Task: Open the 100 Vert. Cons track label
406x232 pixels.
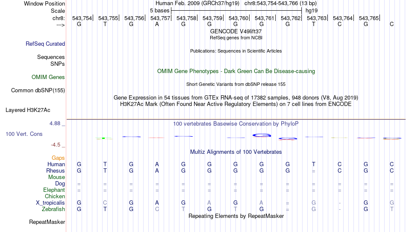Action: (x=24, y=134)
